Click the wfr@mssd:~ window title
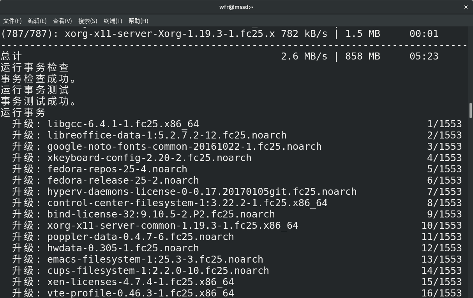 (236, 7)
